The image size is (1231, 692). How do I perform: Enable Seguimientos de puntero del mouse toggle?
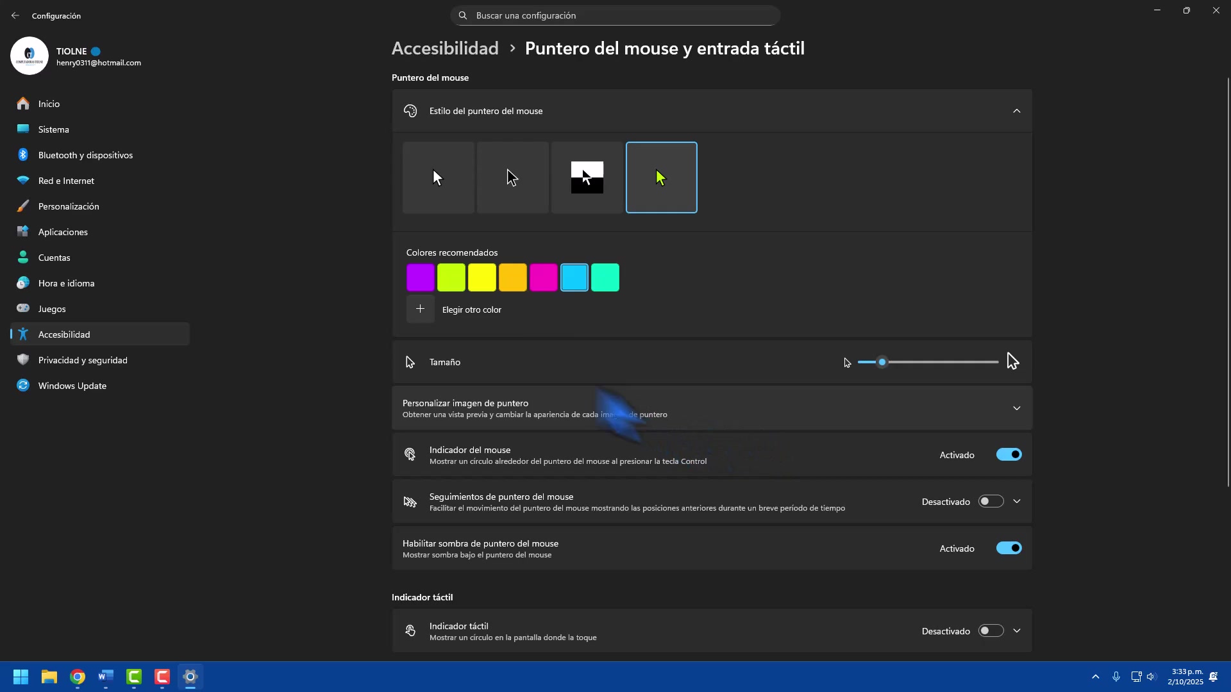tap(991, 501)
